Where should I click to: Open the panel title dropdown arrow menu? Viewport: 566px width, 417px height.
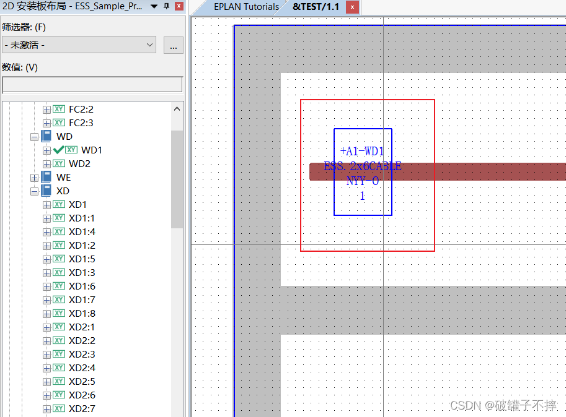[x=154, y=7]
